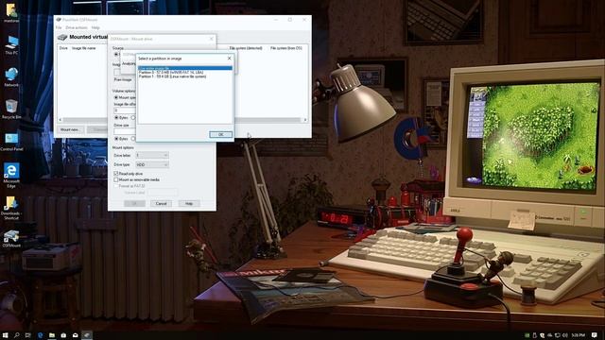Open the Help menu in OSFMount

click(x=95, y=27)
